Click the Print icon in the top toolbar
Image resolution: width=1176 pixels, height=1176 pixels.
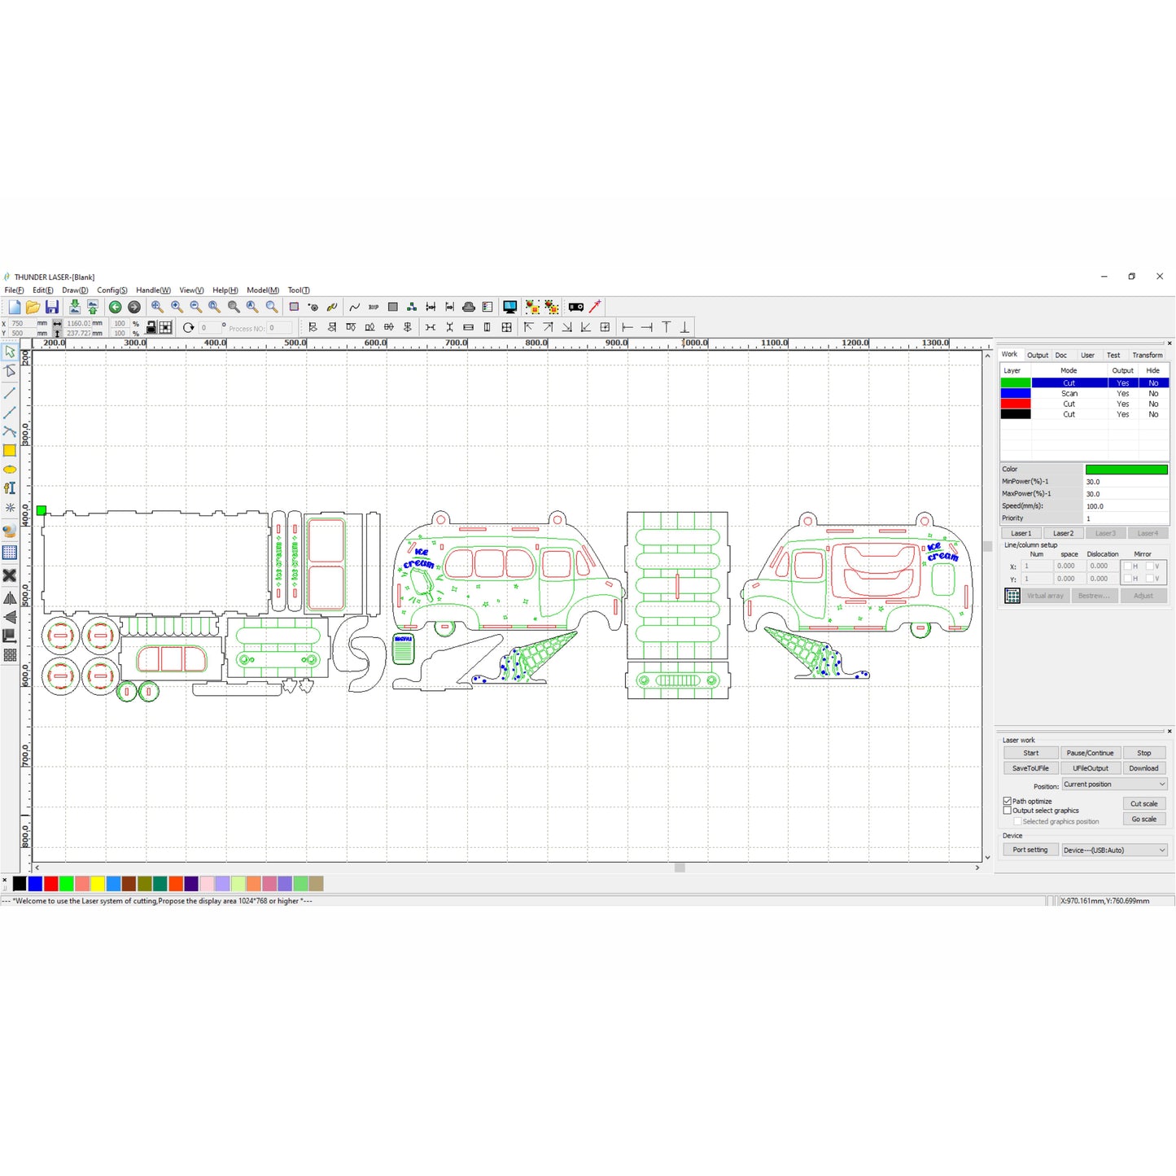pos(468,307)
